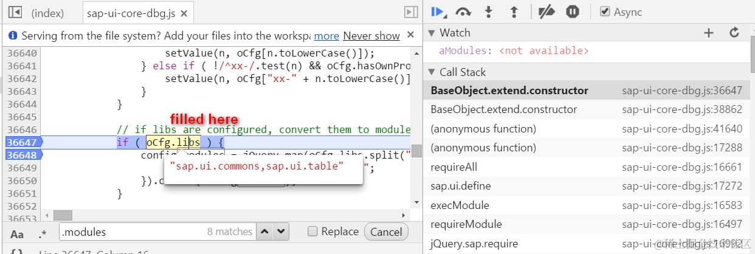Jump to next search match
Screen dimensions: 755x254
pos(281,232)
